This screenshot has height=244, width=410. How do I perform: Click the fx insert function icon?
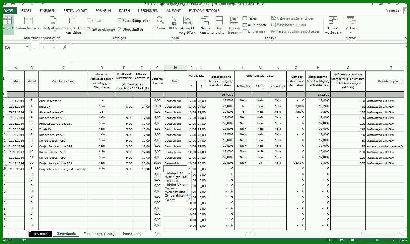65,47
